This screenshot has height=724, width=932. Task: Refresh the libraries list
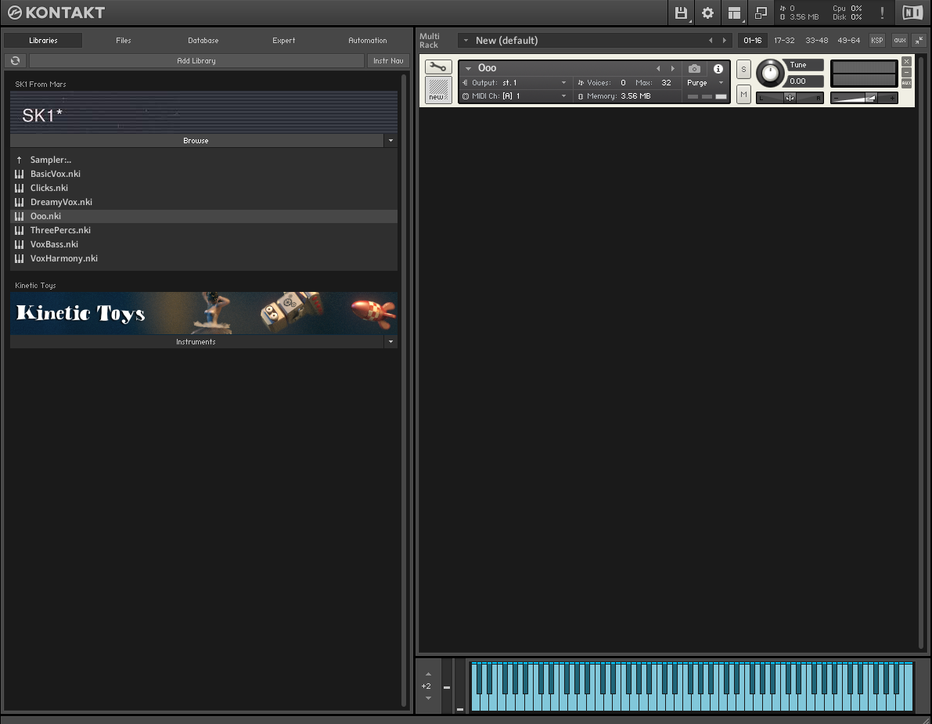click(x=16, y=60)
